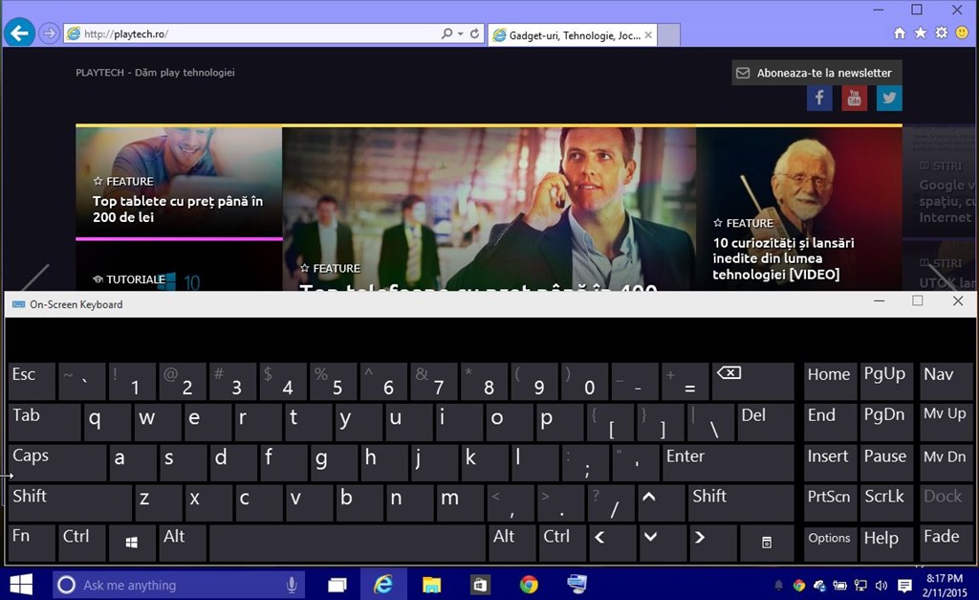Open the keyboard Options key
Screen dimensions: 979x600
click(829, 543)
